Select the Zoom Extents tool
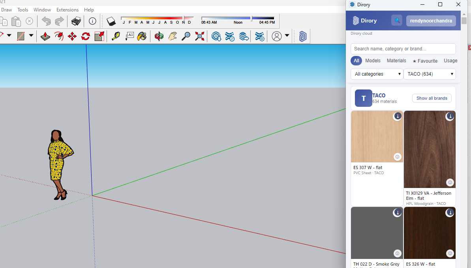 199,36
